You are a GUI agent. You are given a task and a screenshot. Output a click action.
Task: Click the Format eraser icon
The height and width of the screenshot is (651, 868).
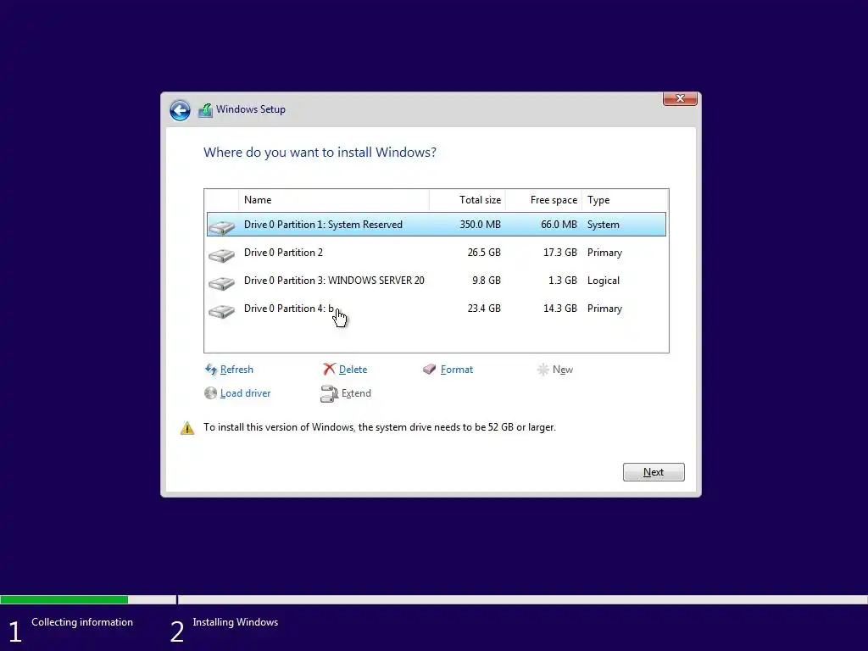[x=430, y=370]
